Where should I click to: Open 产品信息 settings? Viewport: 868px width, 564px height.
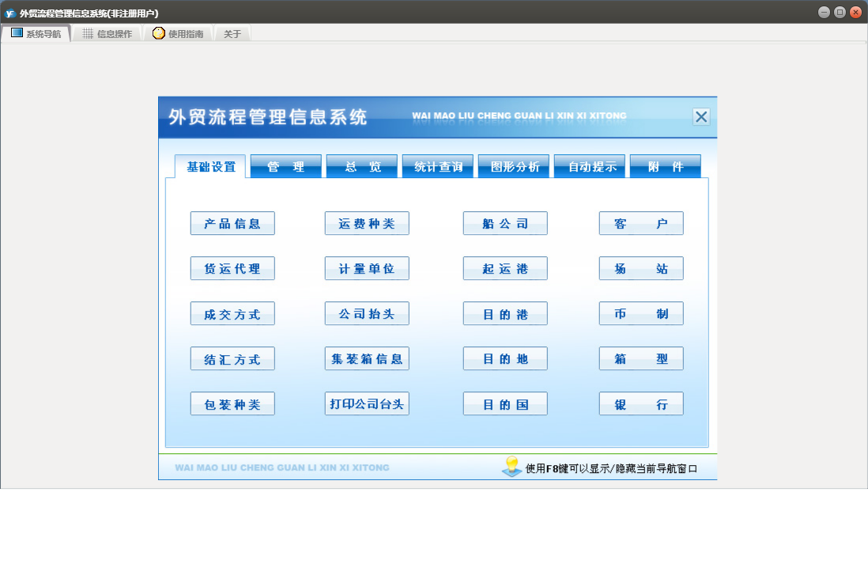(x=232, y=223)
